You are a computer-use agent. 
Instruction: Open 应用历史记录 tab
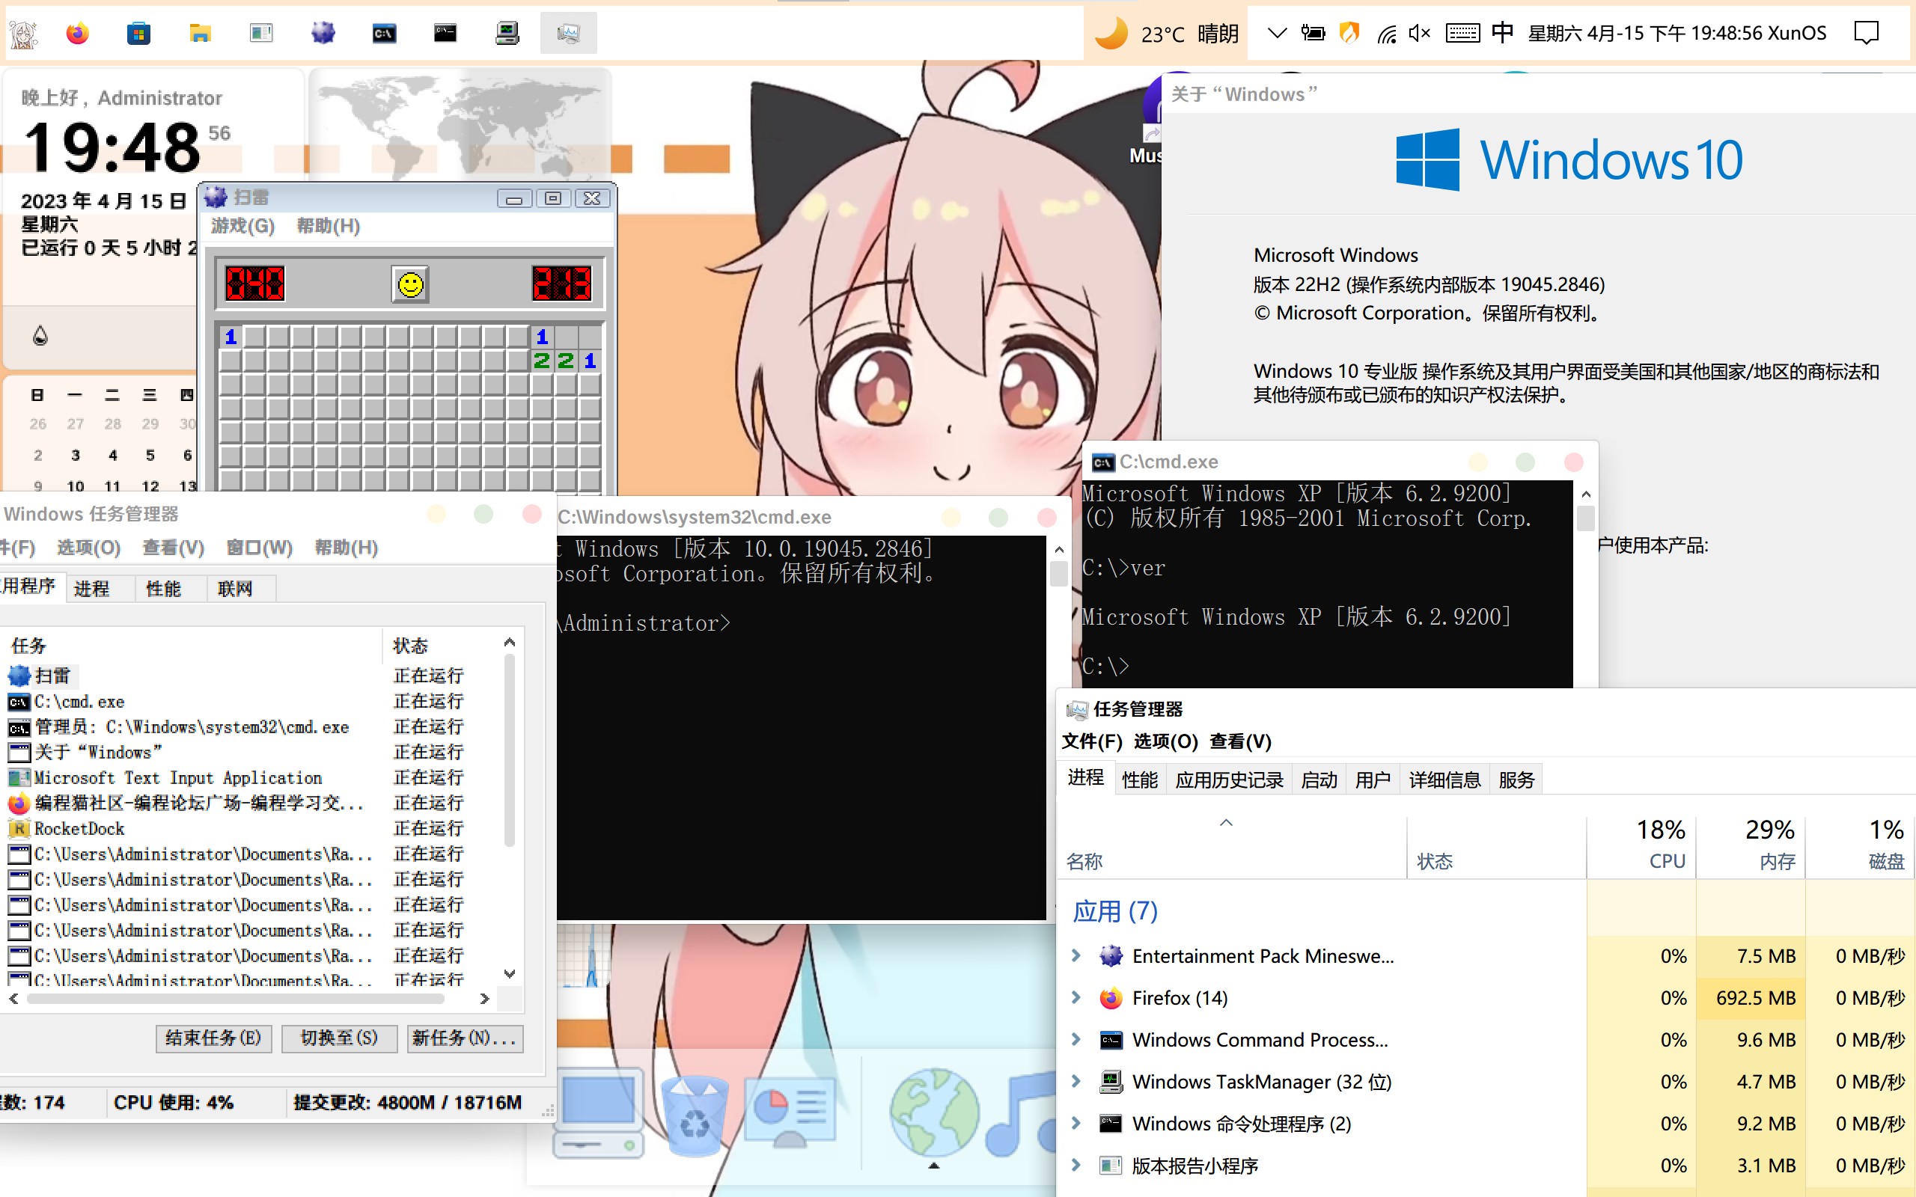pyautogui.click(x=1230, y=780)
